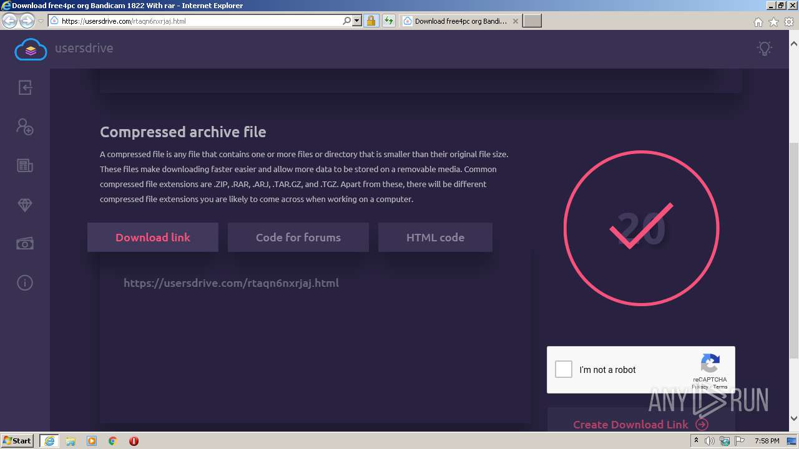Click the Compressed archive file heading
The image size is (799, 449).
(x=183, y=132)
